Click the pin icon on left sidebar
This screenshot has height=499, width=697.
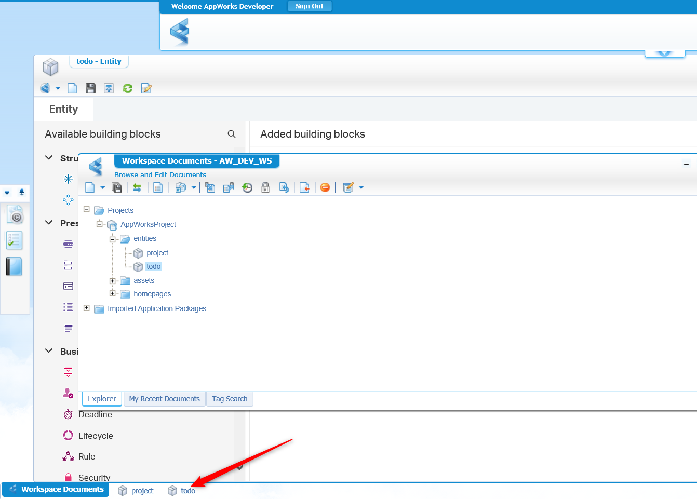21,192
